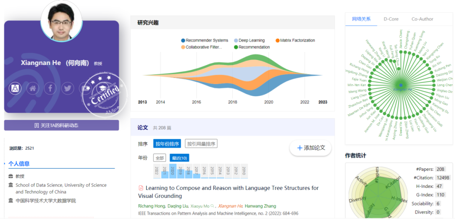Open author link Hanwang Zhang
455x219 pixels.
(260, 206)
